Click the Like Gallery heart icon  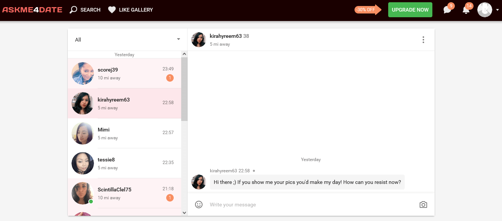pos(112,10)
